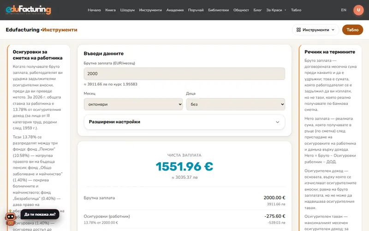Open Табло in the top navigation
This screenshot has height=231, width=369.
coord(296,10)
